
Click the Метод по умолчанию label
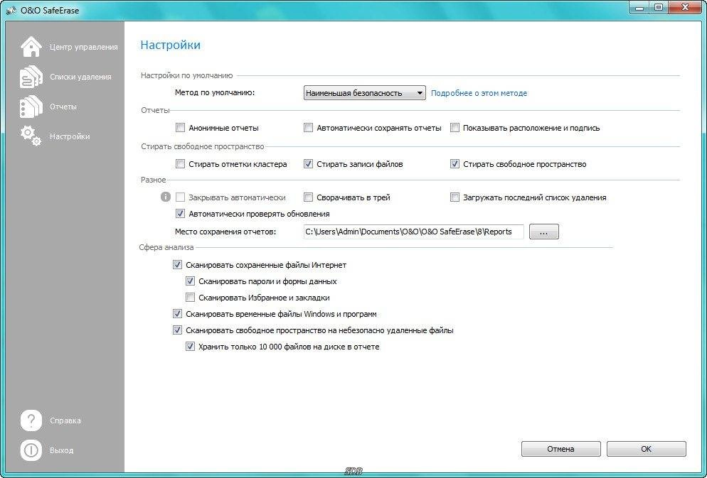click(215, 93)
